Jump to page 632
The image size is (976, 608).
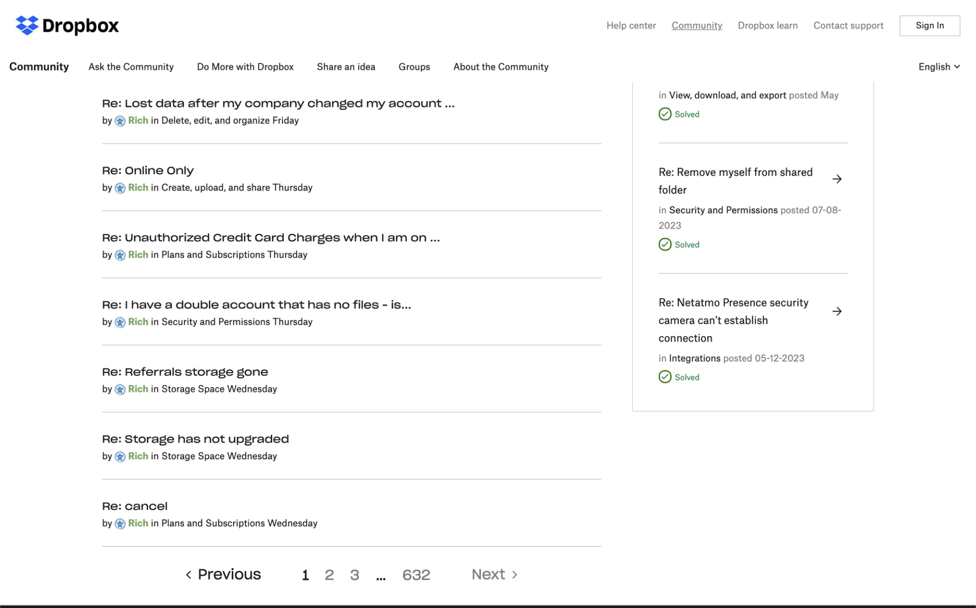tap(416, 575)
